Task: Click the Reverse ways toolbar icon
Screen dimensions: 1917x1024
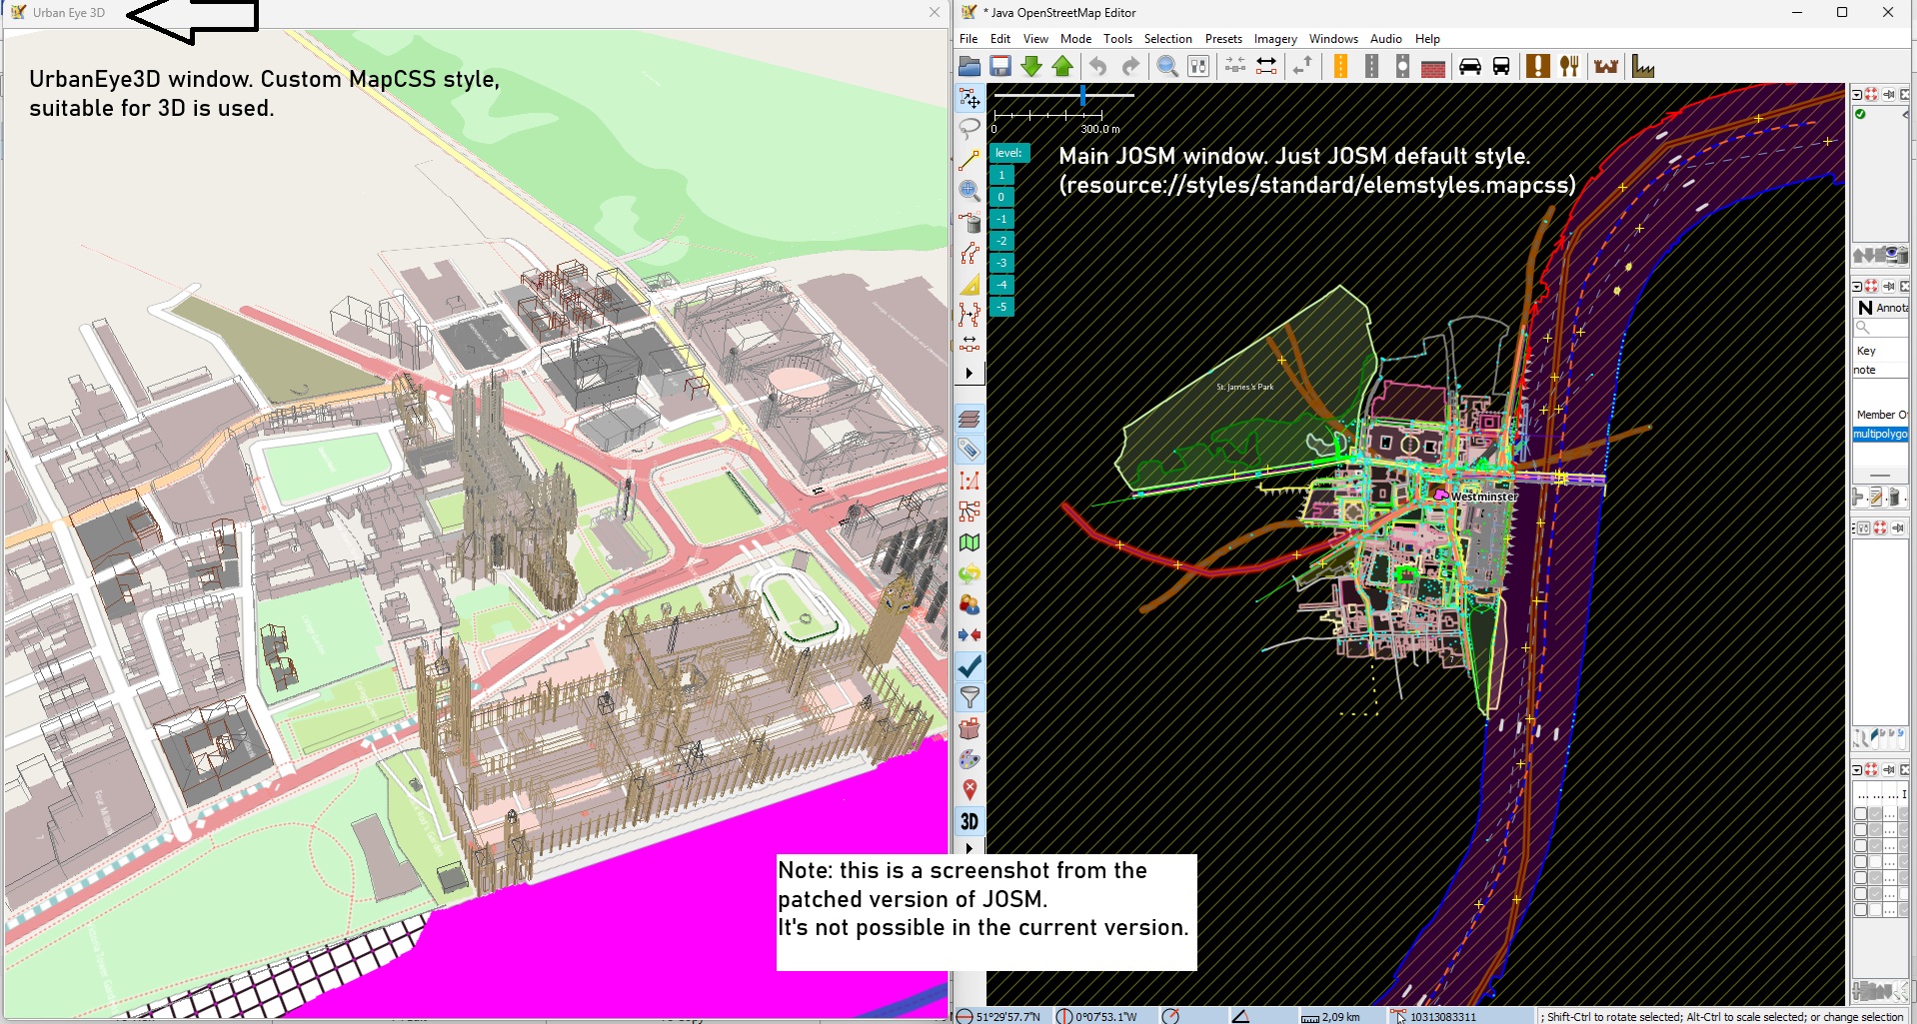Action: point(1302,67)
